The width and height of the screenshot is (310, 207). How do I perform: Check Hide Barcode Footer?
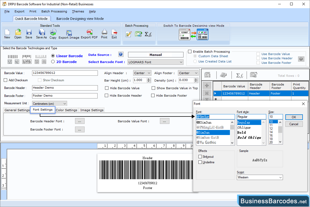click(153, 96)
